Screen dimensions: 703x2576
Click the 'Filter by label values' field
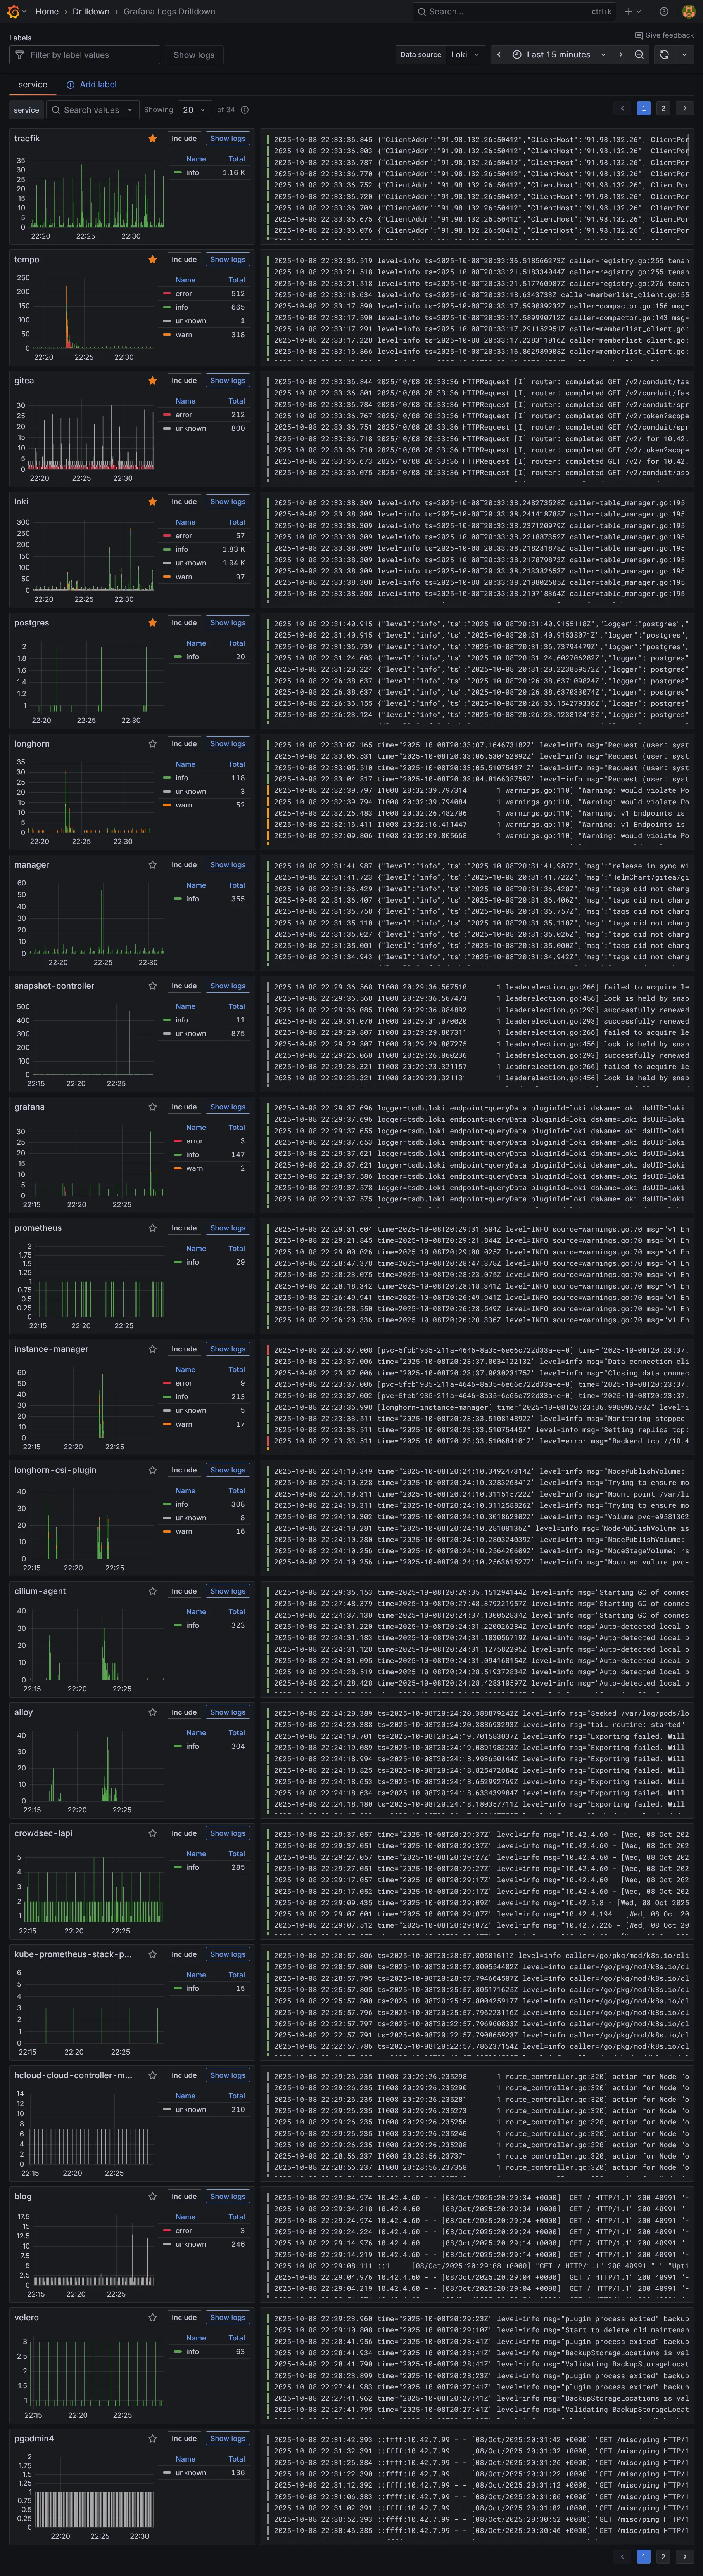tap(85, 55)
